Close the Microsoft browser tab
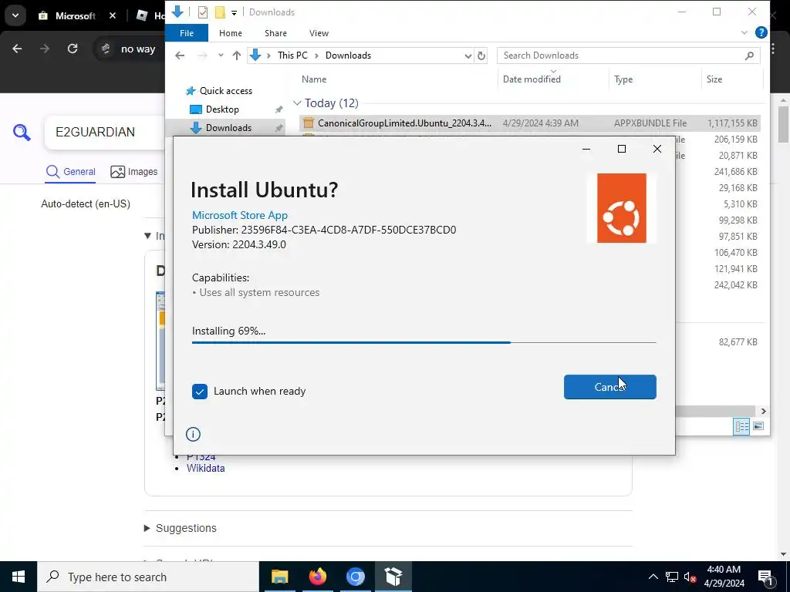The width and height of the screenshot is (790, 592). click(x=113, y=15)
